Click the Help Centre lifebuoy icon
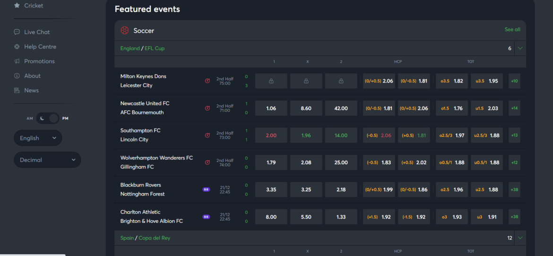The width and height of the screenshot is (553, 256). click(x=17, y=47)
